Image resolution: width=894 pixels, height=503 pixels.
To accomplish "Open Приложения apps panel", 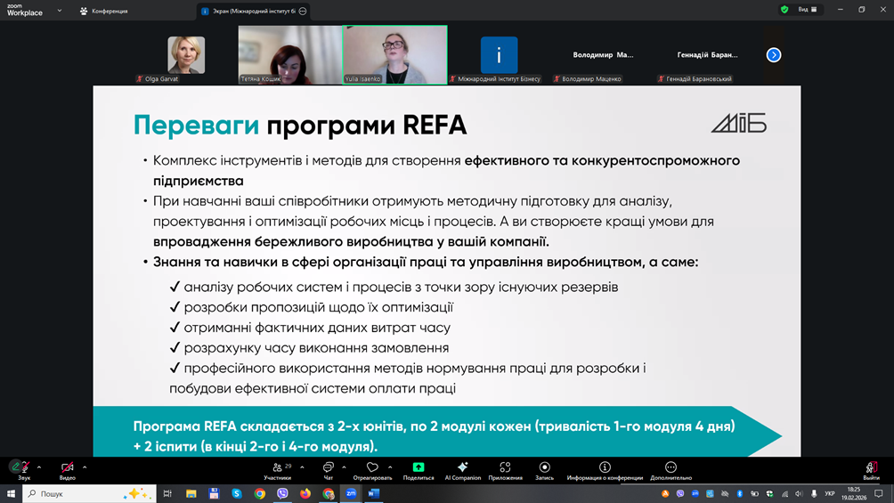I will coord(505,469).
